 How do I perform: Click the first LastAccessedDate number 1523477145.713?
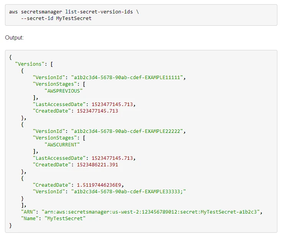click(112, 104)
